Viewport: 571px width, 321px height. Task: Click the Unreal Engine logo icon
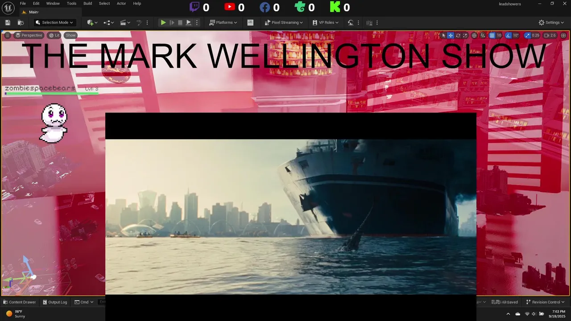point(8,8)
